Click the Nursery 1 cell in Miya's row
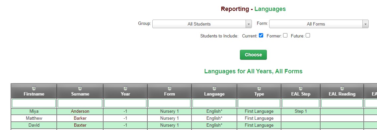 coord(170,111)
